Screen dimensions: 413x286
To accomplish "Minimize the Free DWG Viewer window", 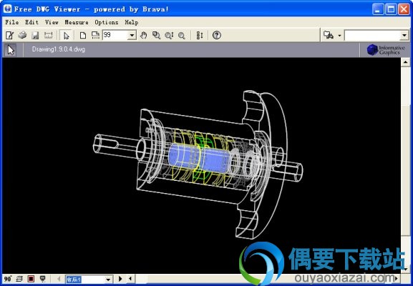I will tap(378, 9).
